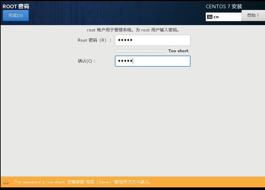Click the ROOT 密码 page title
The height and width of the screenshot is (190, 265).
tap(16, 6)
